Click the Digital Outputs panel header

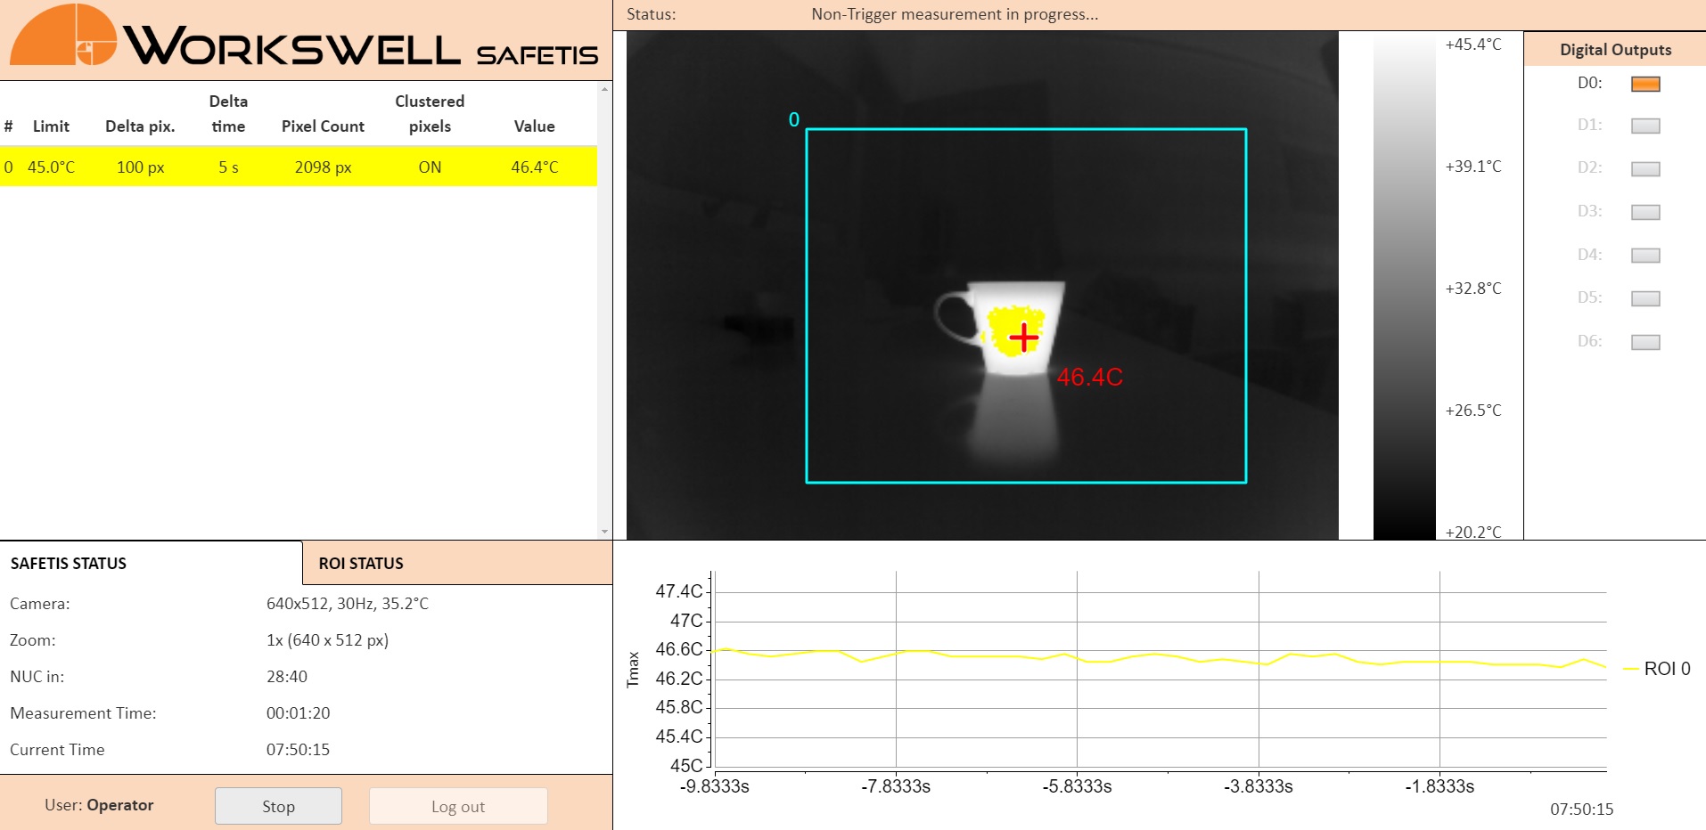(1615, 49)
